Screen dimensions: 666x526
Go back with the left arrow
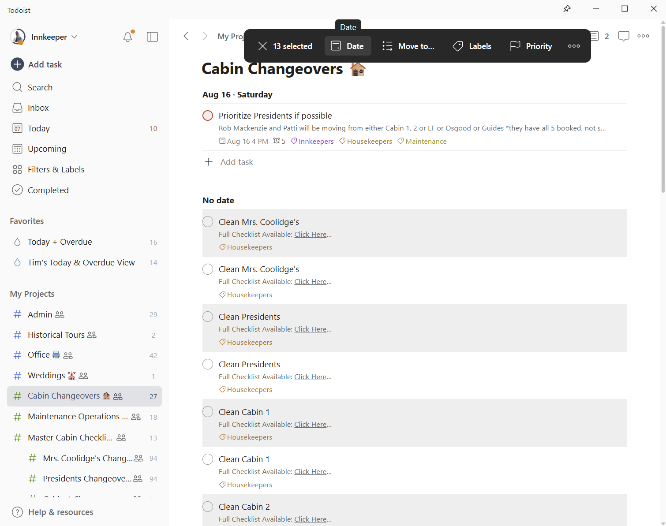(x=186, y=36)
